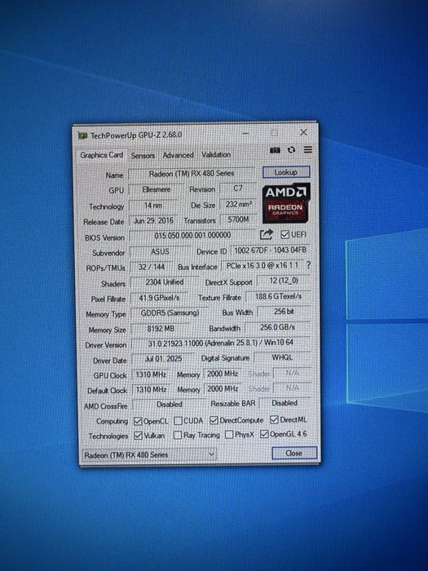Click the Revision value 'C7'
The height and width of the screenshot is (571, 428).
click(238, 188)
